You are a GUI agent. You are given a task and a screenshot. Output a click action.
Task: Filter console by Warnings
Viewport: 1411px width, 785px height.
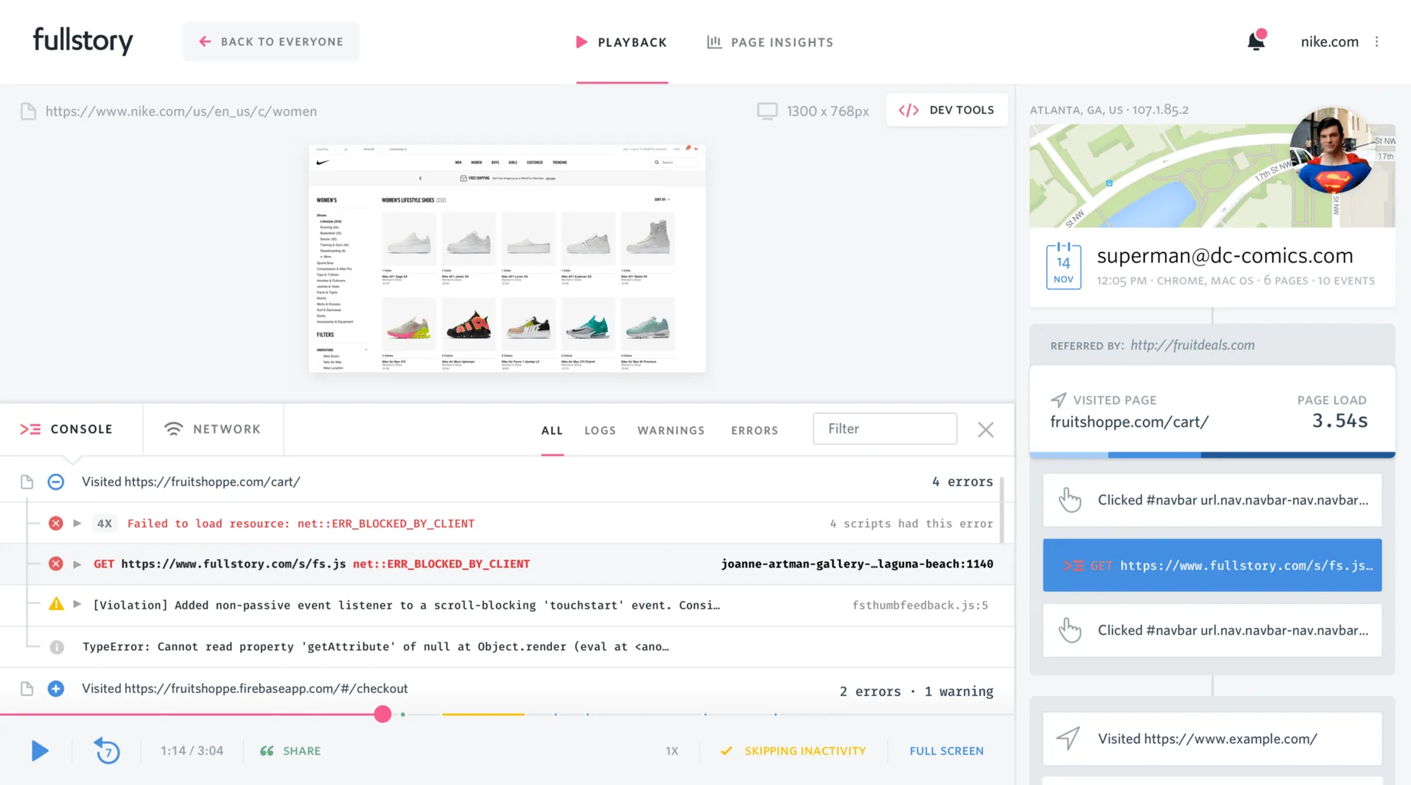[x=671, y=430]
